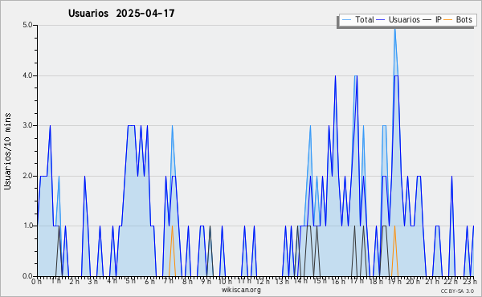Click the 5.0 y-axis value

pos(27,25)
